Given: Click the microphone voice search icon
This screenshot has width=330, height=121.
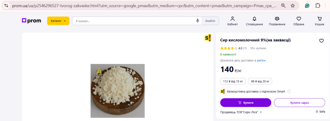Looking at the screenshot, I should [198, 21].
